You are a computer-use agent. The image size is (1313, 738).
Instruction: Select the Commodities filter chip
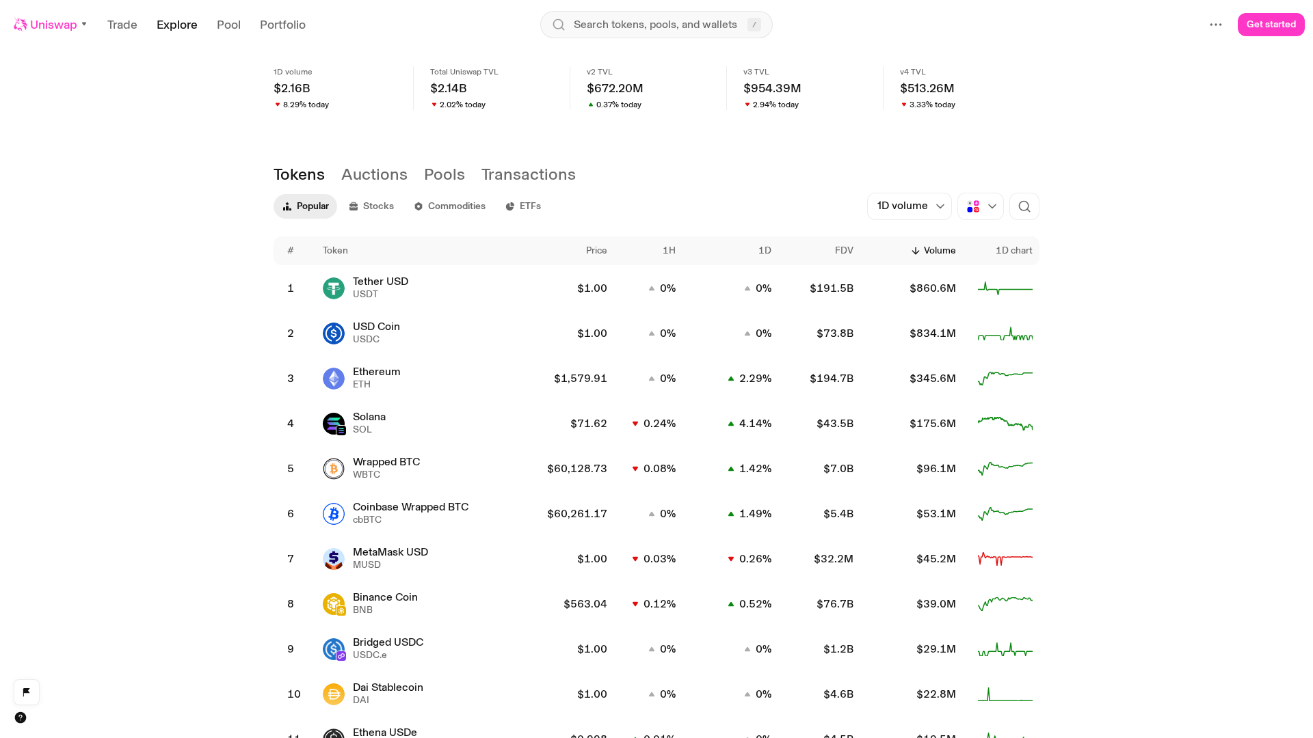(x=449, y=206)
